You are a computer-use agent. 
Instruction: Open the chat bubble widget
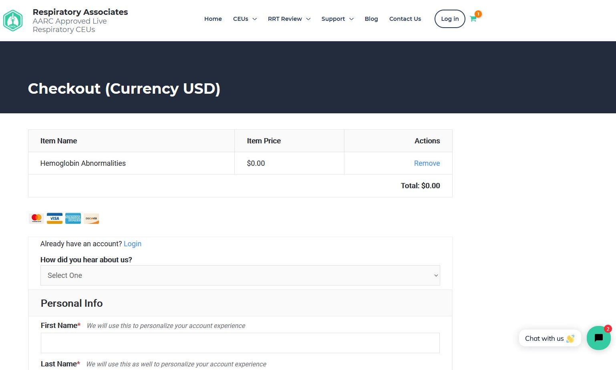598,338
